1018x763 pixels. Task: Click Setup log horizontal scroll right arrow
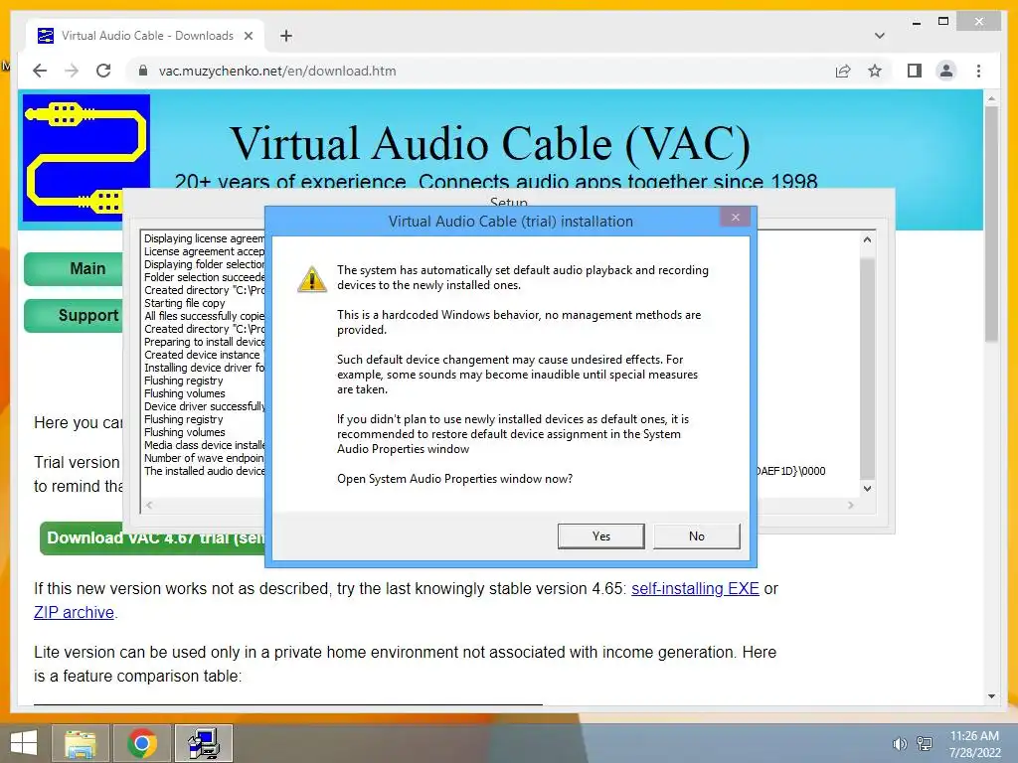point(851,505)
